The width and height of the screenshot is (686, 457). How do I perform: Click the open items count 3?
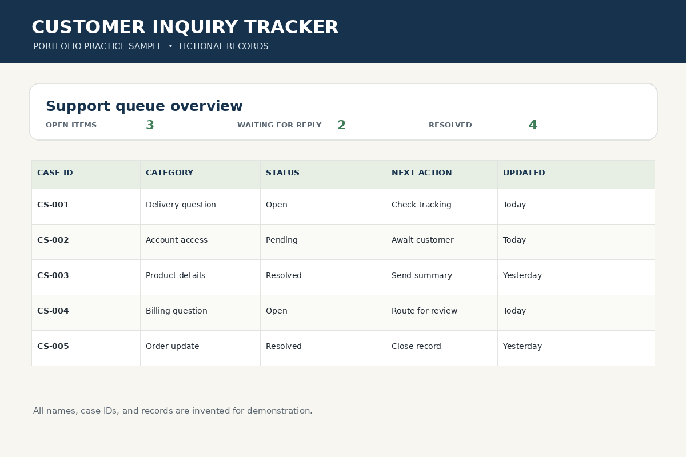tap(150, 125)
